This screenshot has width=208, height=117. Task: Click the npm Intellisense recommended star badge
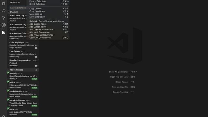(8, 99)
